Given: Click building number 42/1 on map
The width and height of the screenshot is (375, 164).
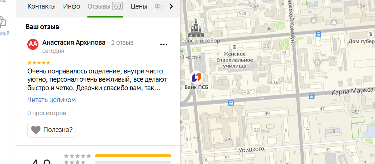Looking at the screenshot, I should tap(248, 92).
